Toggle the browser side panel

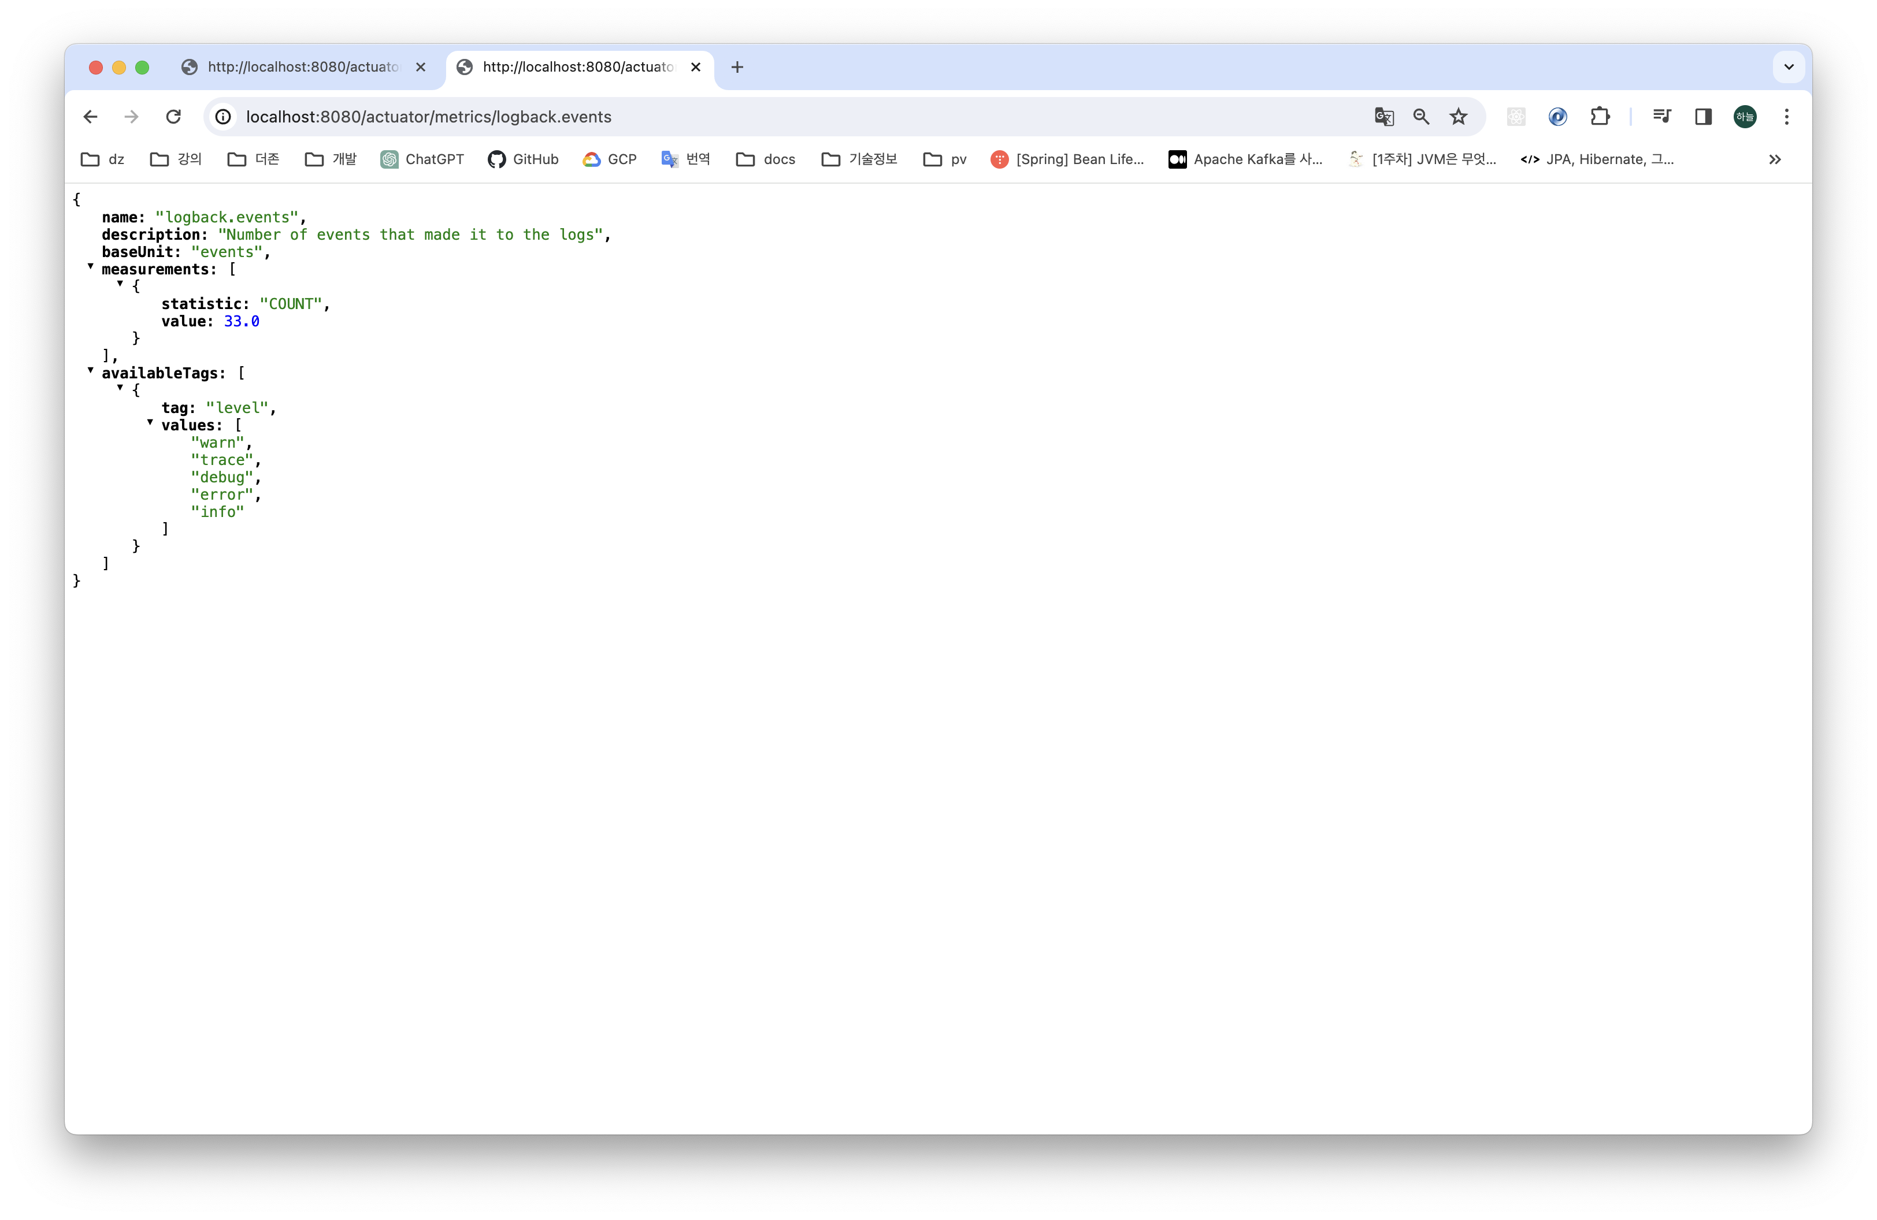pos(1704,117)
